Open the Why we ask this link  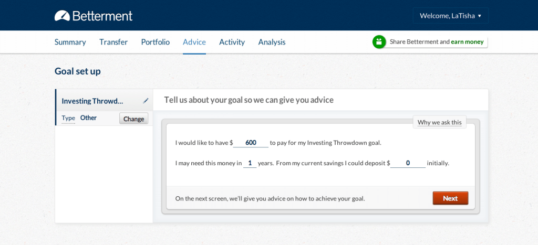(x=440, y=122)
